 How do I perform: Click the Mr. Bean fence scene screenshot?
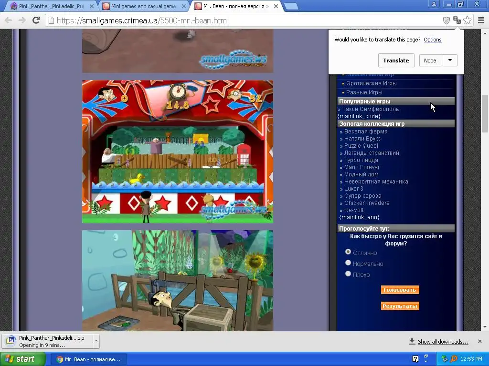[178, 280]
